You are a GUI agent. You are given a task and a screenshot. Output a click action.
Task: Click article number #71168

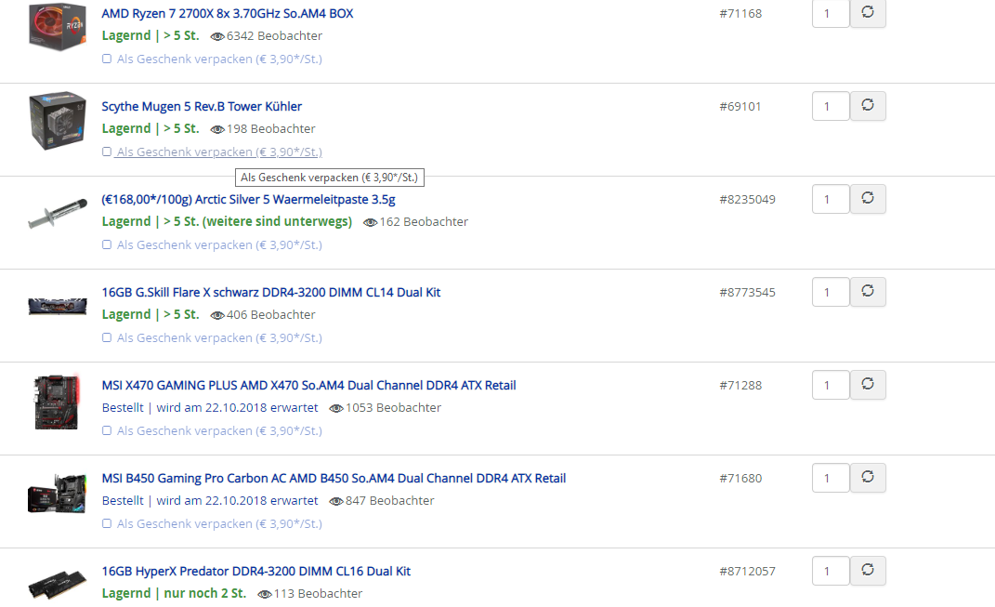pos(740,13)
